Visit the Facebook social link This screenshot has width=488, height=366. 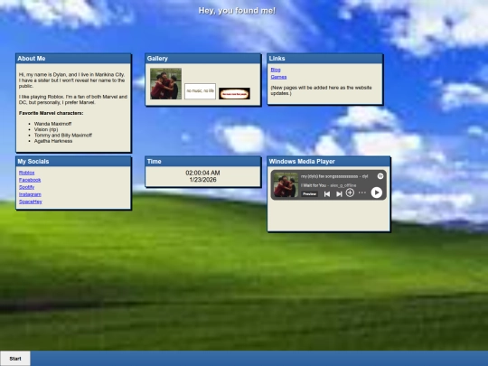click(30, 180)
